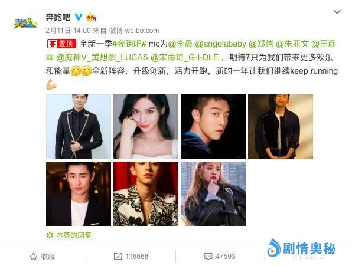Click the 置顶 pinned post tag
Image resolution: width=352 pixels, height=266 pixels.
[x=61, y=44]
